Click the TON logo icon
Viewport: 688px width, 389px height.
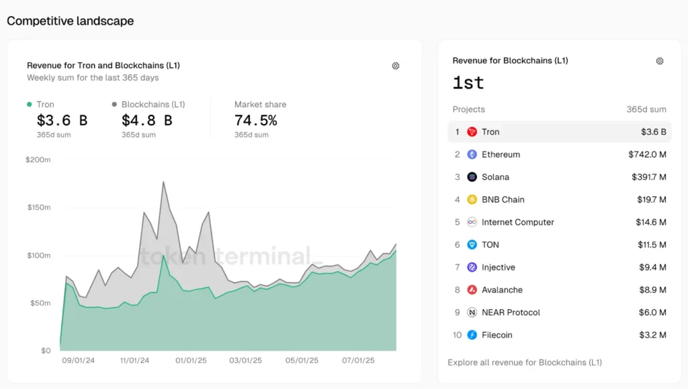pyautogui.click(x=472, y=245)
